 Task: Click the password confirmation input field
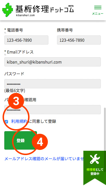click(x=53, y=110)
